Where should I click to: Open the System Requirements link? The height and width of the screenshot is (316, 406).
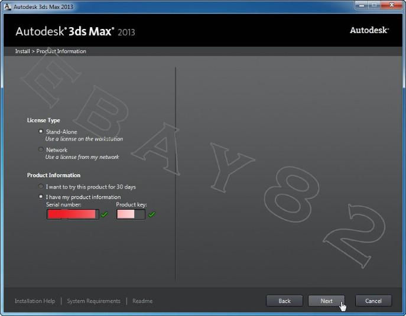tap(93, 301)
